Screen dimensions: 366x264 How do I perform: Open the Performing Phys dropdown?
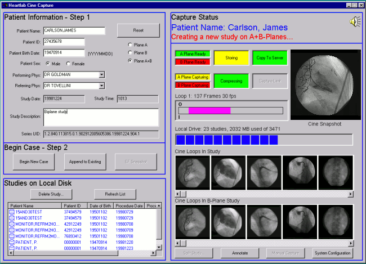[x=101, y=74]
